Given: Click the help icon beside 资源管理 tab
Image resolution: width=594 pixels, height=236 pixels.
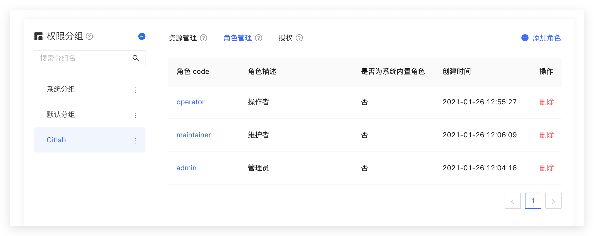Looking at the screenshot, I should coord(204,38).
